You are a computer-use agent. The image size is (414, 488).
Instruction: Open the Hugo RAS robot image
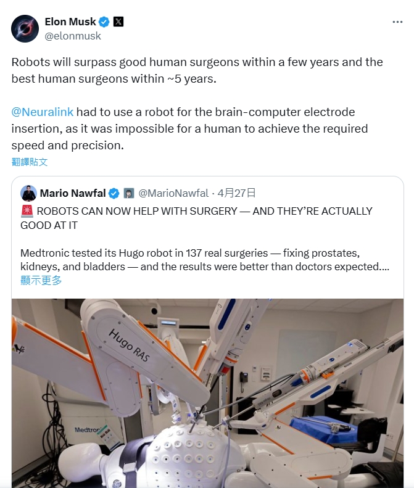point(208,394)
